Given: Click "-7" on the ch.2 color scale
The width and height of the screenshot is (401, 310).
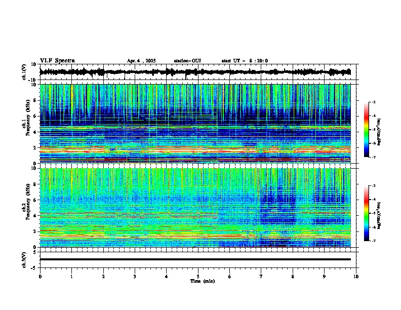Looking at the screenshot, I should pyautogui.click(x=373, y=241).
